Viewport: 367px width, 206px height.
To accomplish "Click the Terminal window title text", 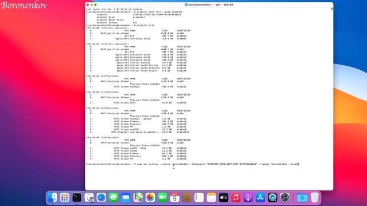I will tap(210, 5).
